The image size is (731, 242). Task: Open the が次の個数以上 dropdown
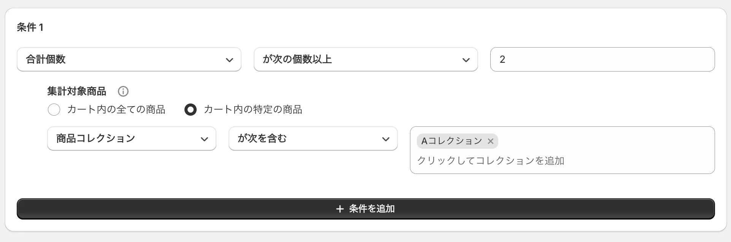pyautogui.click(x=365, y=59)
